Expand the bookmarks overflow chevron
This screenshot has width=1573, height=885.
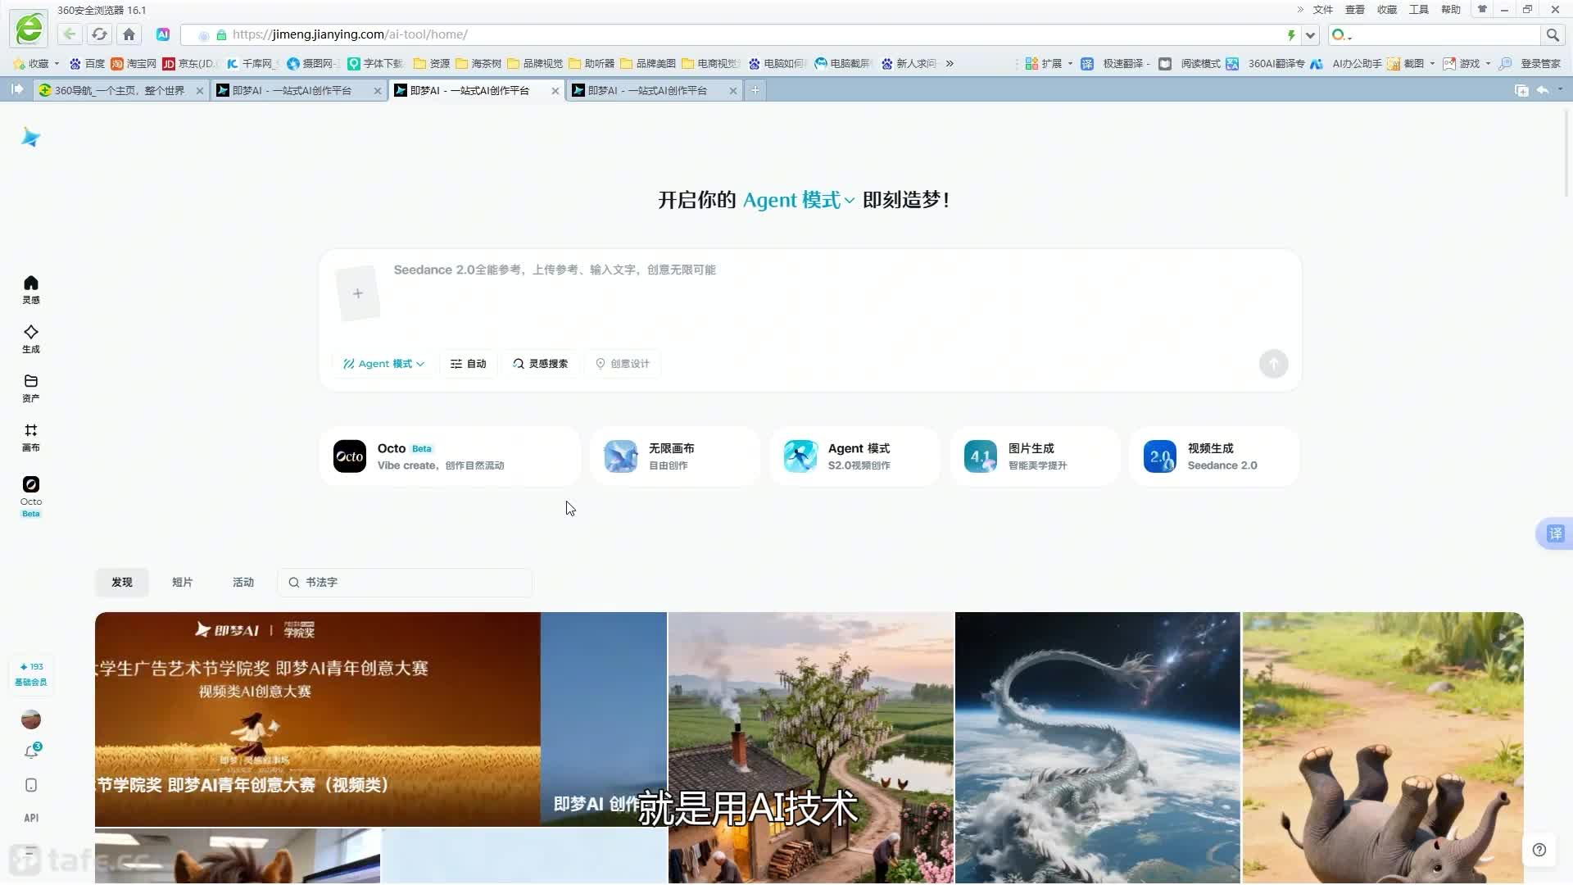pyautogui.click(x=950, y=63)
